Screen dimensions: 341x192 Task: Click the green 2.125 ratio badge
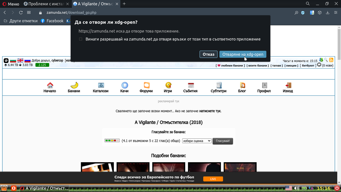coord(42,65)
